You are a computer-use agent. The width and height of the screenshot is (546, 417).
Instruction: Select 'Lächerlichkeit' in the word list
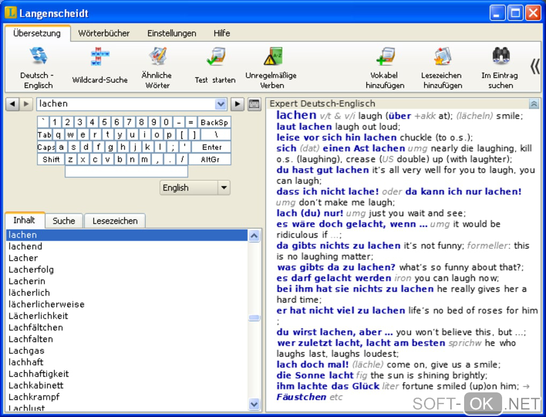point(127,316)
